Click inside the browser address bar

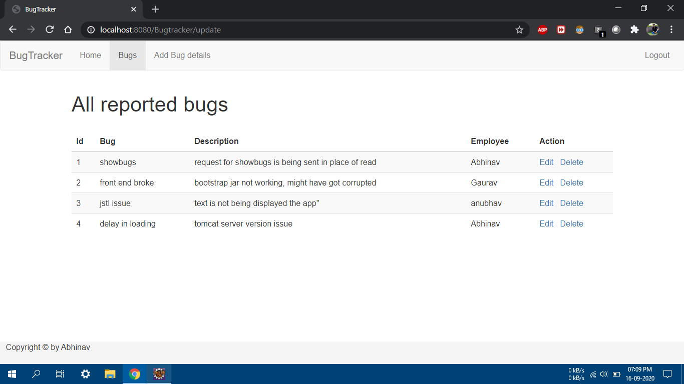click(300, 29)
